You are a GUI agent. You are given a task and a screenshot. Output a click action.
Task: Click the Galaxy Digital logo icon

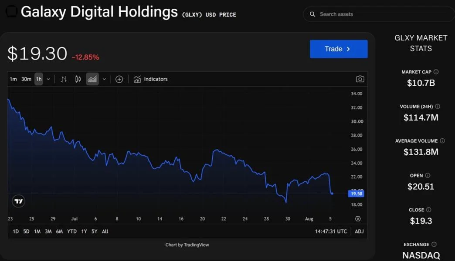12,12
